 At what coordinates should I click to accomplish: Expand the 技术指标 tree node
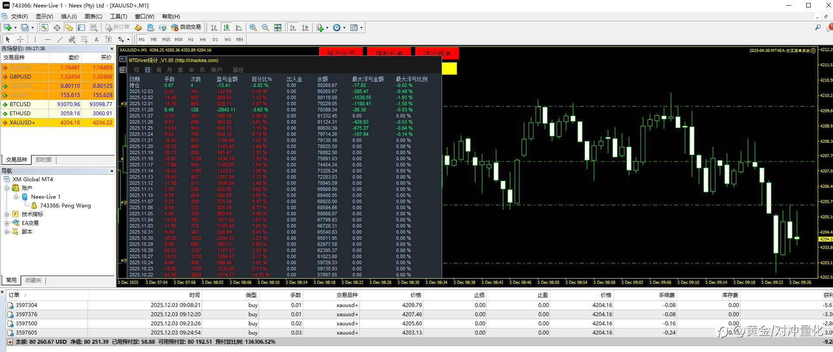7,214
